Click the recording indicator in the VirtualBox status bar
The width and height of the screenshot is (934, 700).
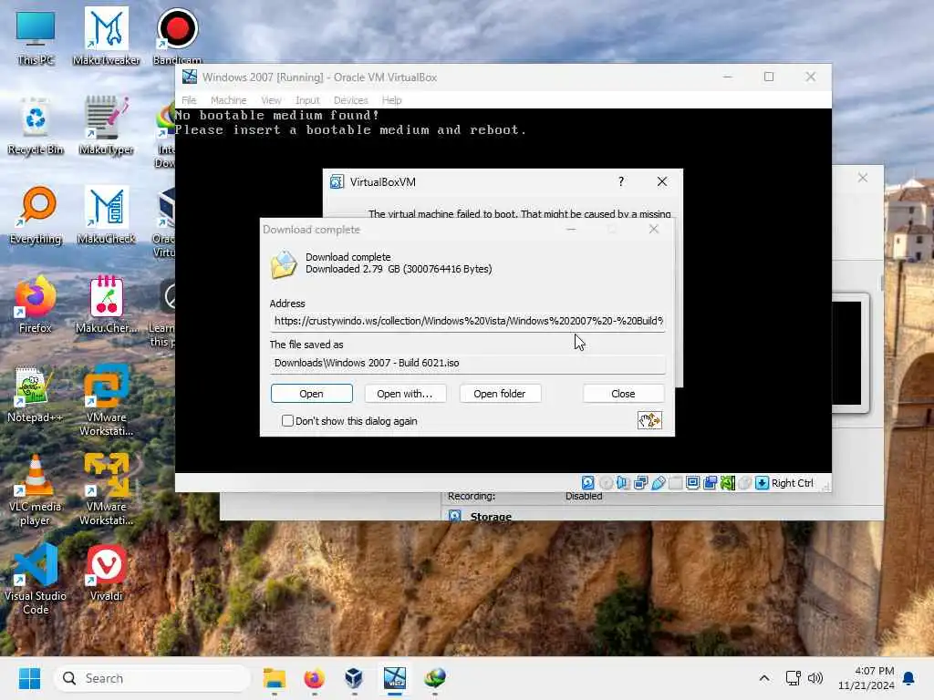coord(710,483)
